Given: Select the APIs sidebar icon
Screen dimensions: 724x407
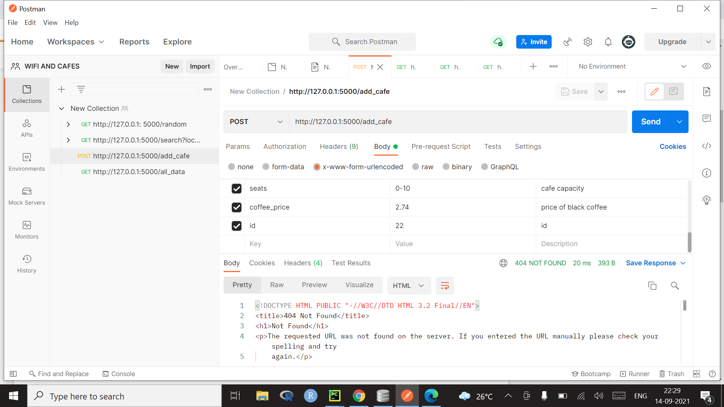Looking at the screenshot, I should coord(26,128).
